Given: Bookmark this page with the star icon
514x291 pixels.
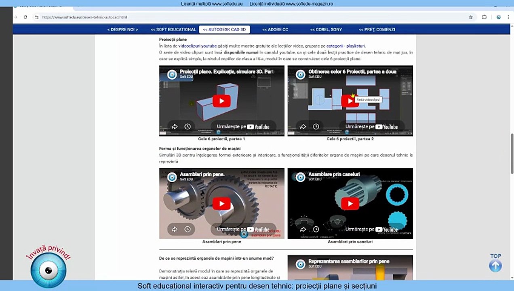Looking at the screenshot, I should (x=471, y=17).
